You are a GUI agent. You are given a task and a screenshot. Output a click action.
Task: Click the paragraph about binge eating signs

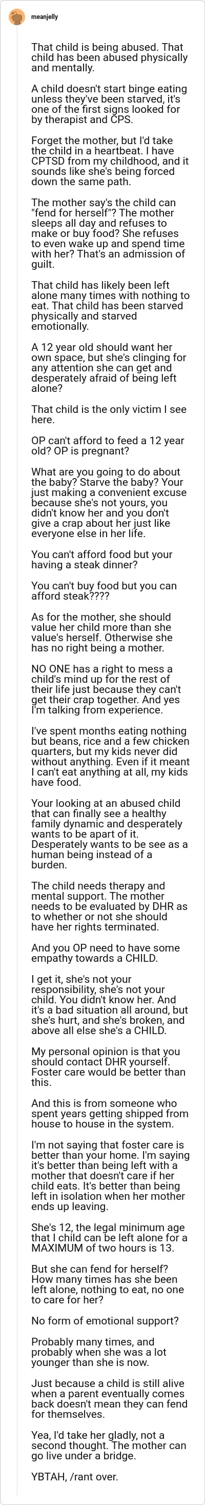[110, 104]
